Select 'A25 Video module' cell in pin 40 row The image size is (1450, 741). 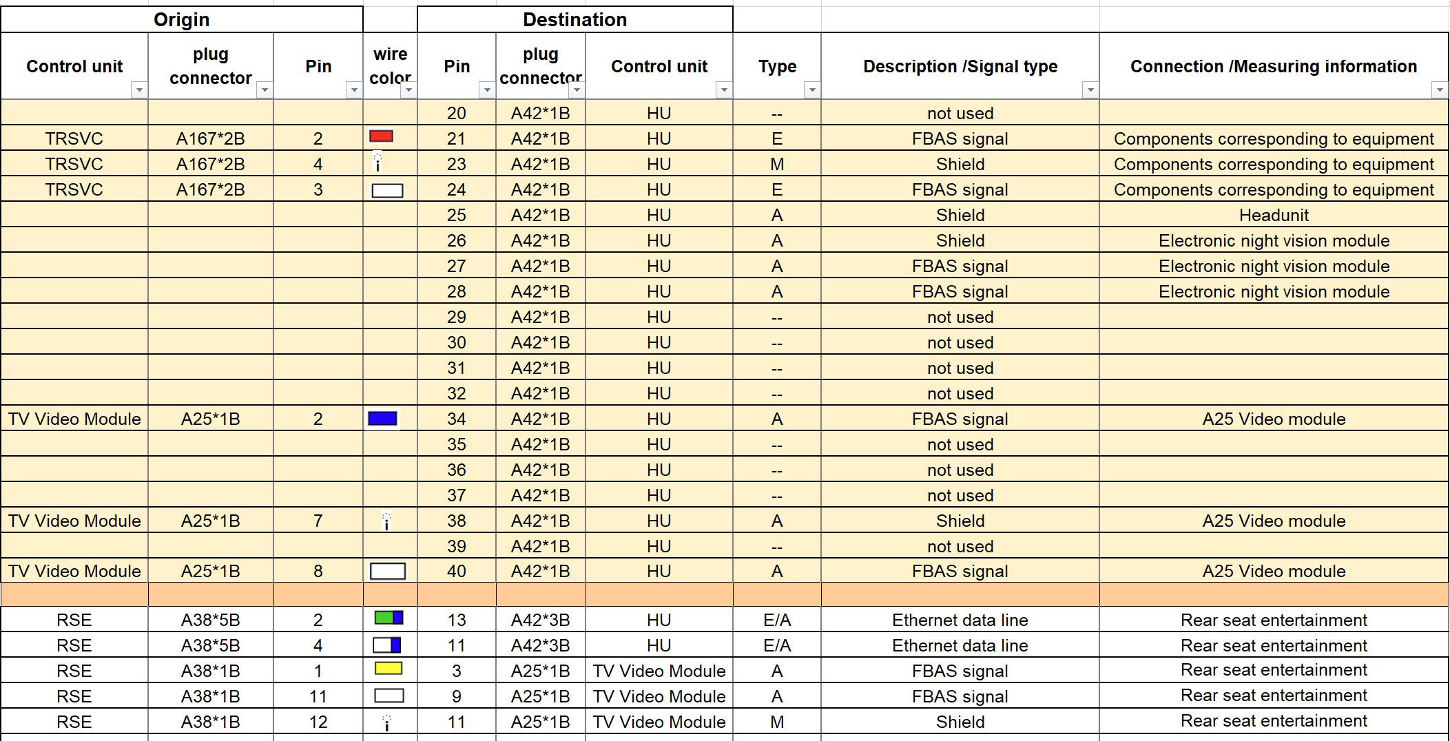click(x=1274, y=571)
